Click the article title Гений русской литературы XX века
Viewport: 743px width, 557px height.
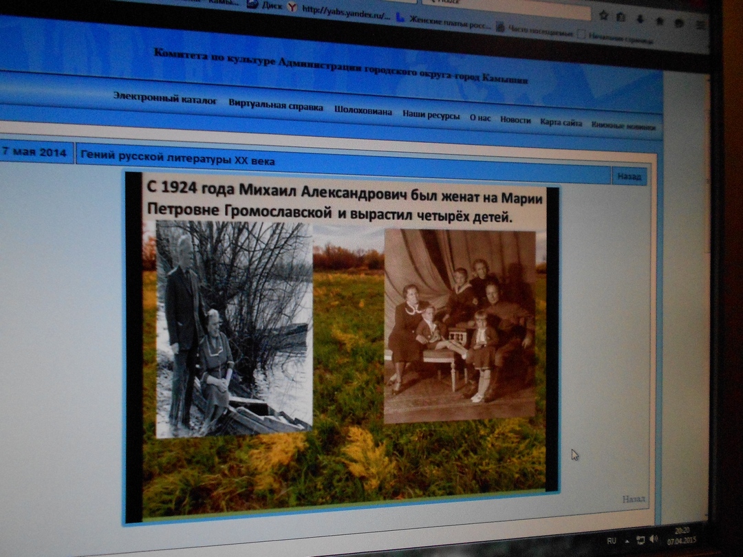(x=177, y=157)
